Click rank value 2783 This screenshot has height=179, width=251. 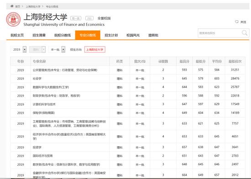coord(235,156)
